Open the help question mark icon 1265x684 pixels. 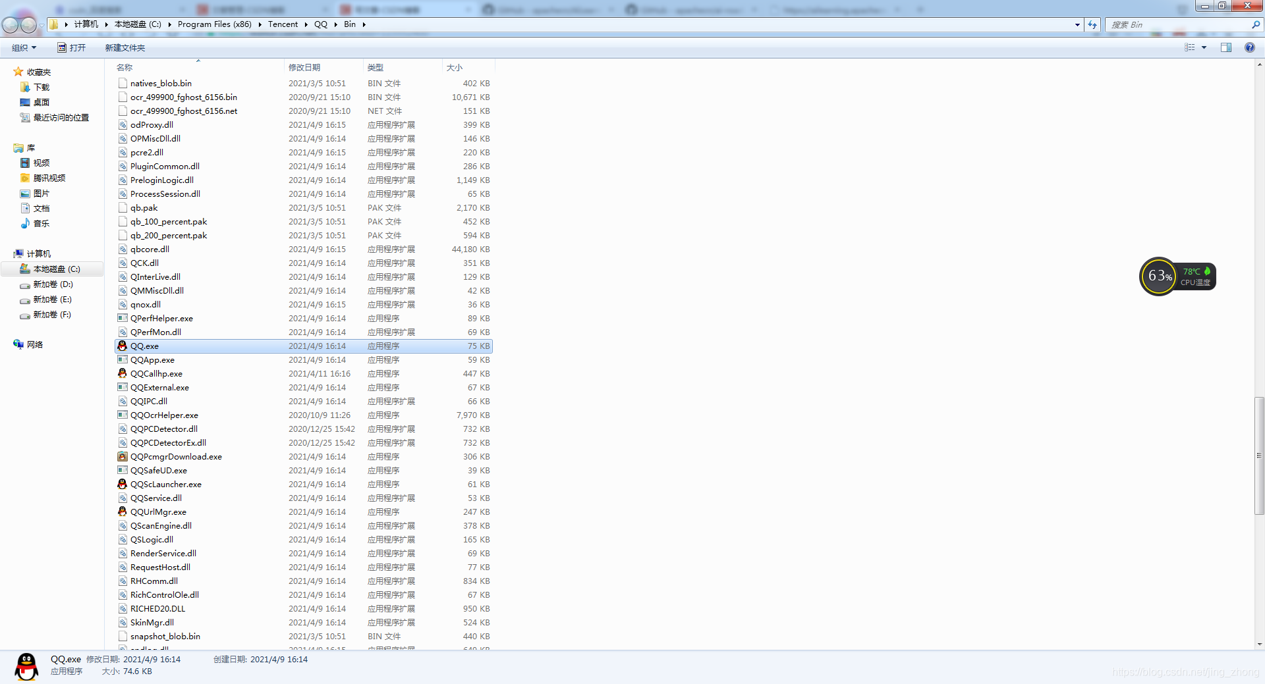coord(1249,47)
